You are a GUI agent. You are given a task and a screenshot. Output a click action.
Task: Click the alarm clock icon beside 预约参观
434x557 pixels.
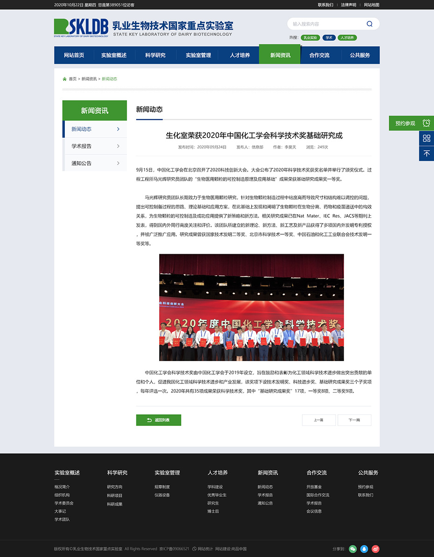(426, 123)
